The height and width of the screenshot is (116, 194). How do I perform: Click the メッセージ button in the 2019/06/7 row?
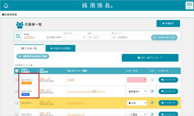(x=168, y=103)
